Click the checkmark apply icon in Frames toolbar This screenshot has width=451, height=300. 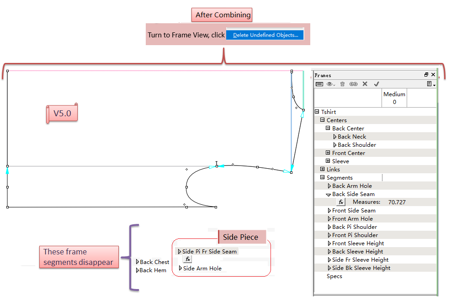click(x=377, y=84)
